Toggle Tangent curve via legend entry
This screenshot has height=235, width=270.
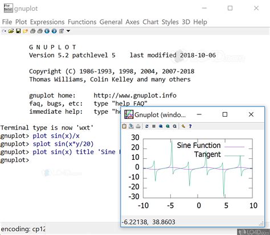point(219,155)
